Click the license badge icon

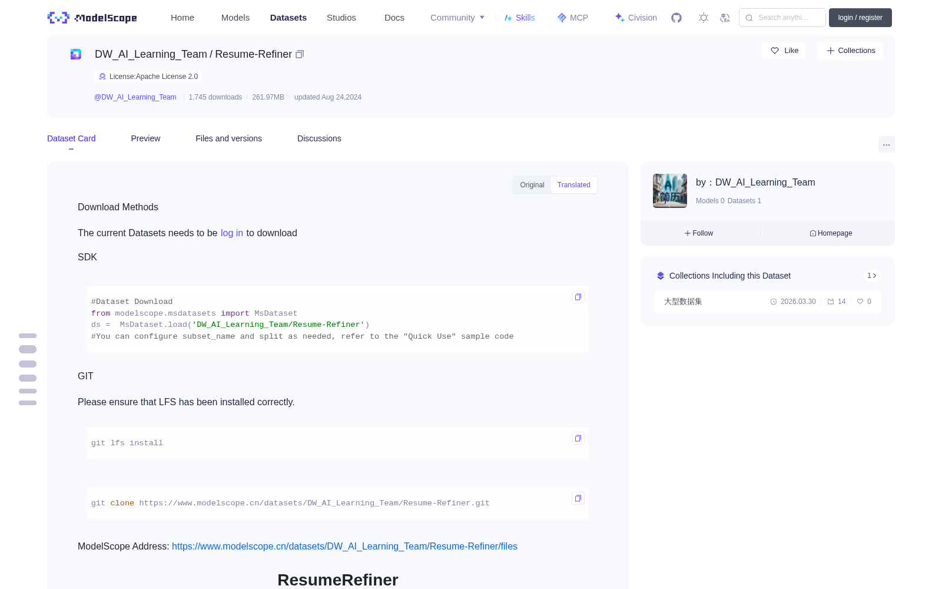(102, 77)
